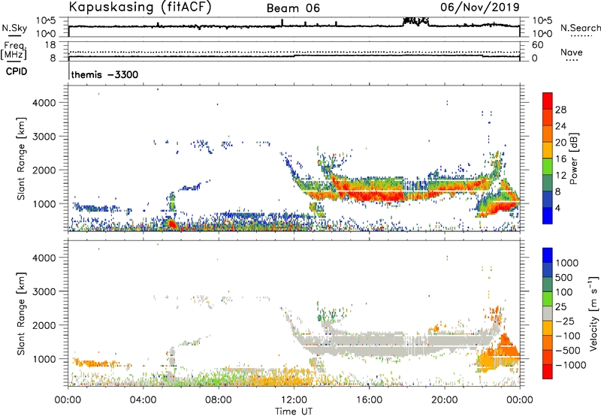Click the '12:00' time tick label
Viewport: 601px width, 416px height.
(294, 400)
